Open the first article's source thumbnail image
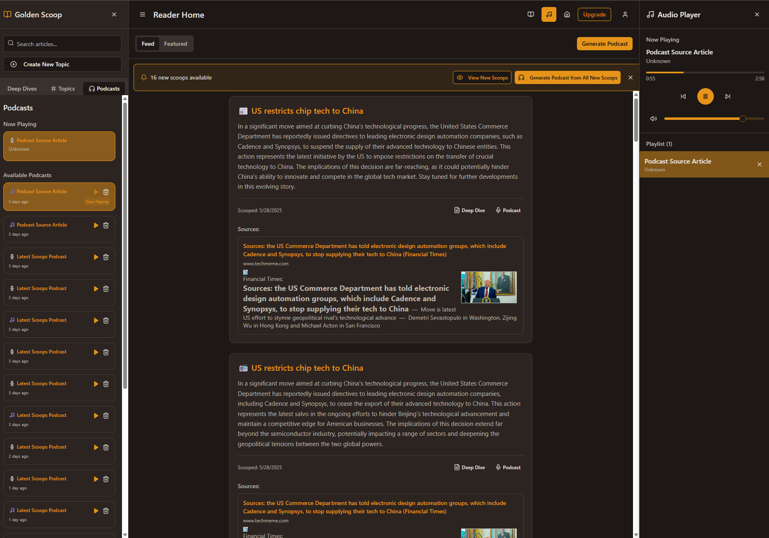 click(x=489, y=287)
